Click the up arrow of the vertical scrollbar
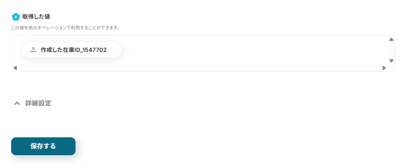This screenshot has height=167, width=408. click(391, 40)
